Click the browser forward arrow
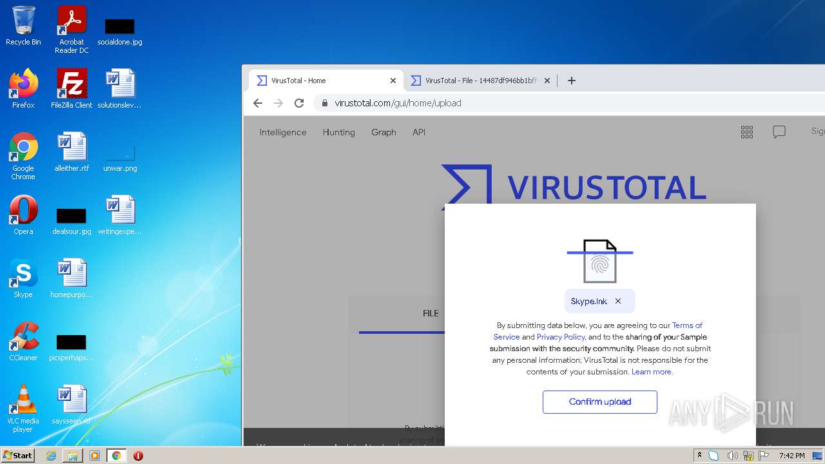The height and width of the screenshot is (464, 825). coord(278,103)
